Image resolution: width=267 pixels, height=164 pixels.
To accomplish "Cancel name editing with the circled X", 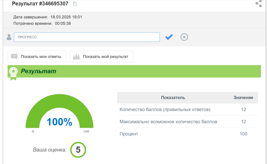I will pyautogui.click(x=184, y=37).
